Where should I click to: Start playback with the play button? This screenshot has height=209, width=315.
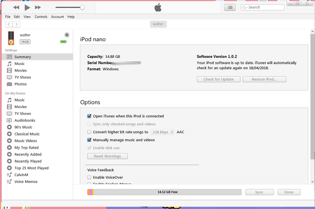click(x=27, y=8)
